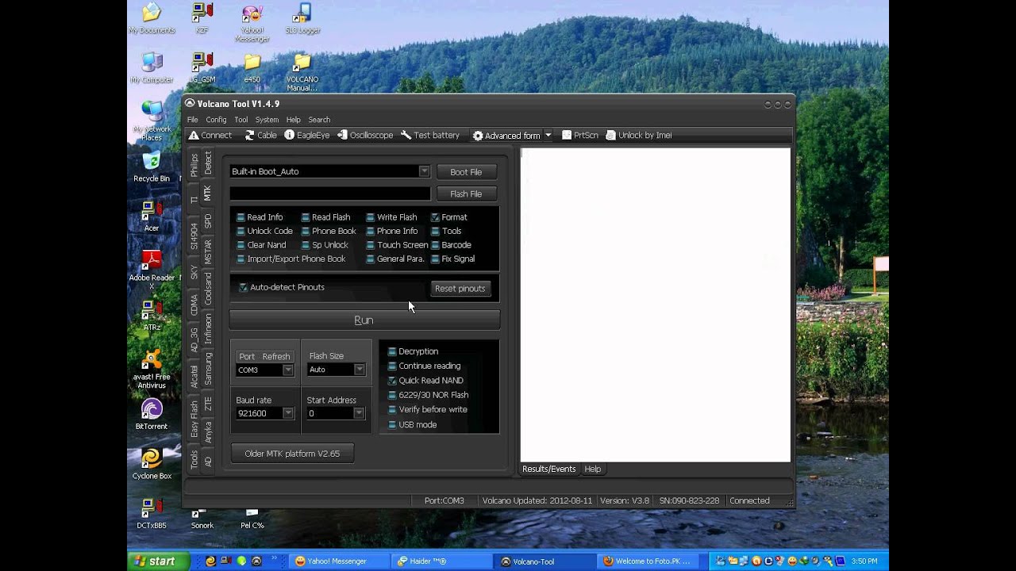Select the ATRz desktop icon
Screen dimensions: 1016x571
pos(152,316)
